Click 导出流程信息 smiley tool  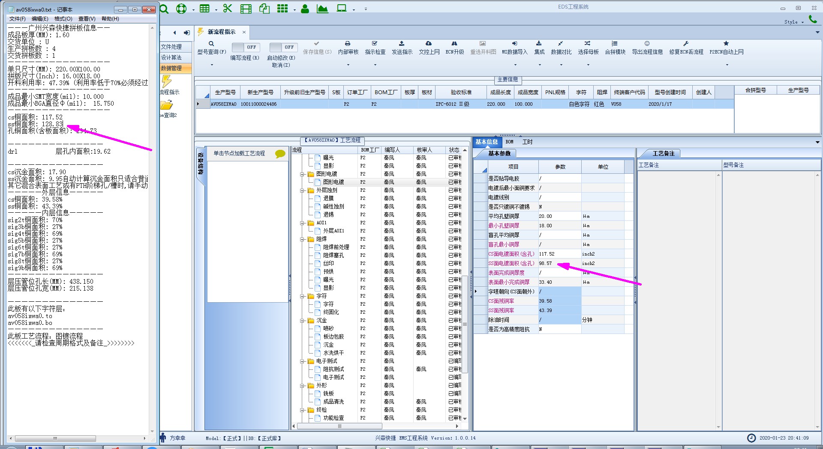coord(647,48)
